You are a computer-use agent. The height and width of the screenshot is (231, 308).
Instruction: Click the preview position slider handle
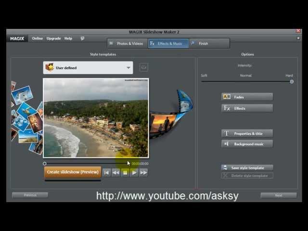coord(45,164)
